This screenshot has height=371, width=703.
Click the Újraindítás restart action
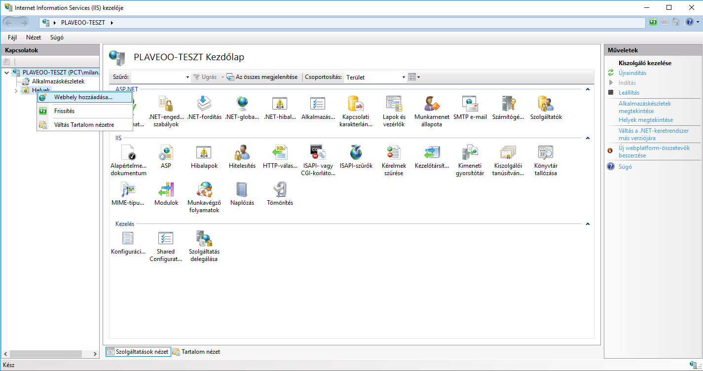point(632,73)
